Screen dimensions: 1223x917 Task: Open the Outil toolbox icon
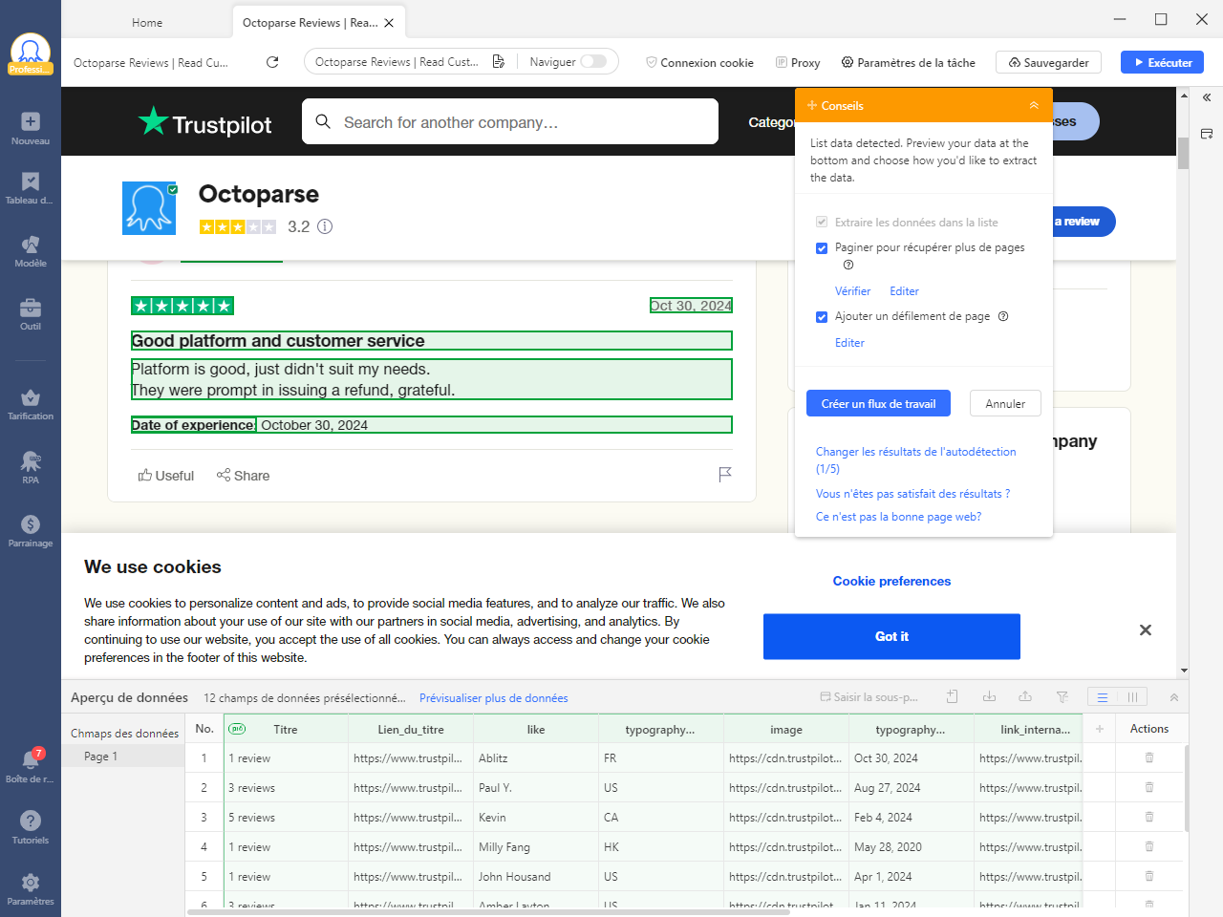[31, 314]
